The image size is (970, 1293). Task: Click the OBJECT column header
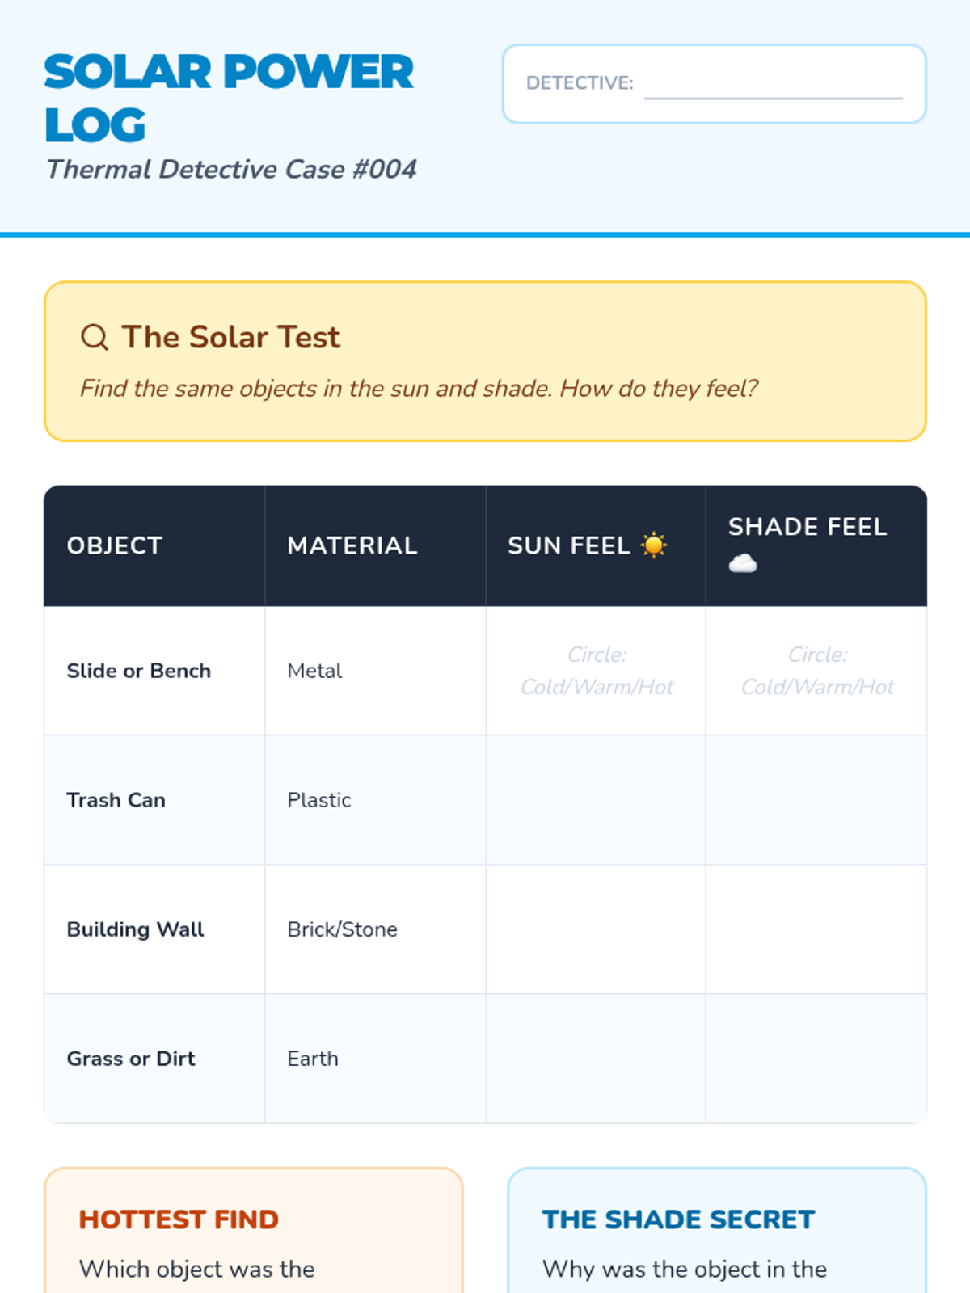click(115, 545)
